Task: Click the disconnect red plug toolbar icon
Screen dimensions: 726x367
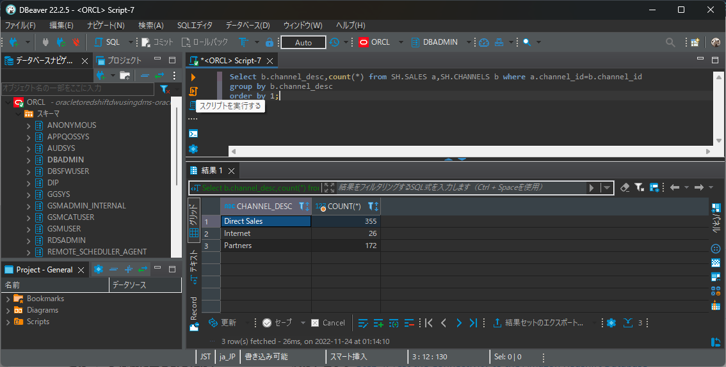Action: click(76, 42)
